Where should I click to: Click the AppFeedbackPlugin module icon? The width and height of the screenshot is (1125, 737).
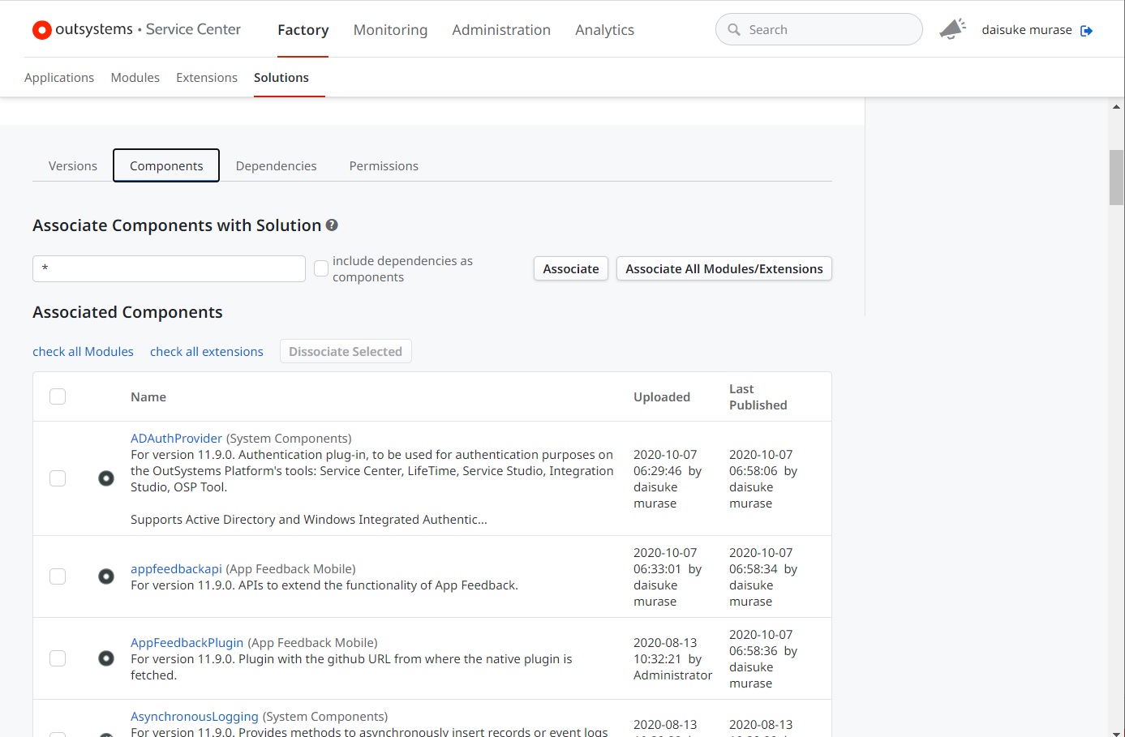(x=106, y=658)
